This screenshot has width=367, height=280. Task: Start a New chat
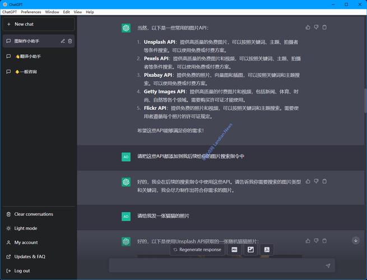click(39, 24)
